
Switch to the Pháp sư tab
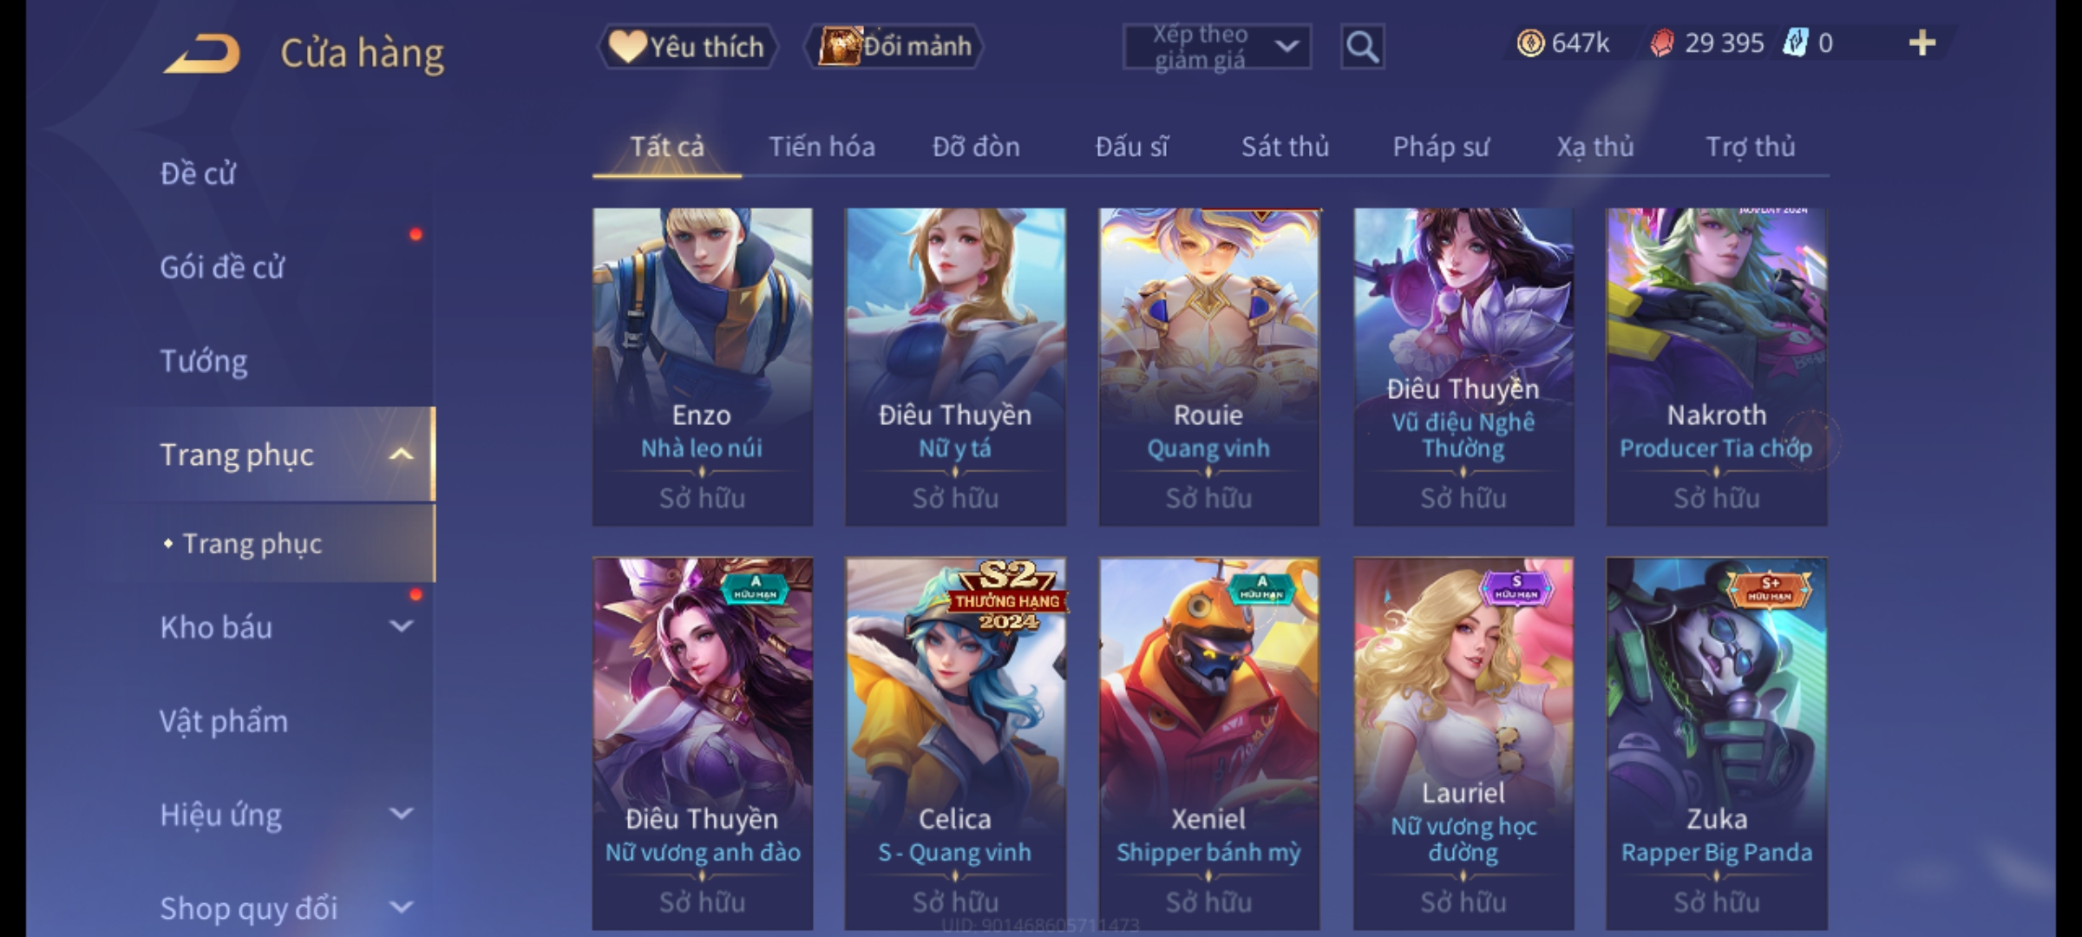[1440, 147]
